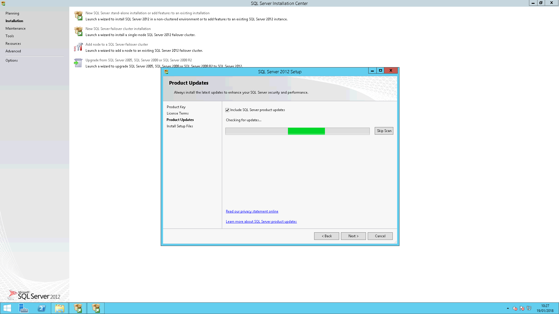Open File Explorer from the taskbar

coord(60,308)
